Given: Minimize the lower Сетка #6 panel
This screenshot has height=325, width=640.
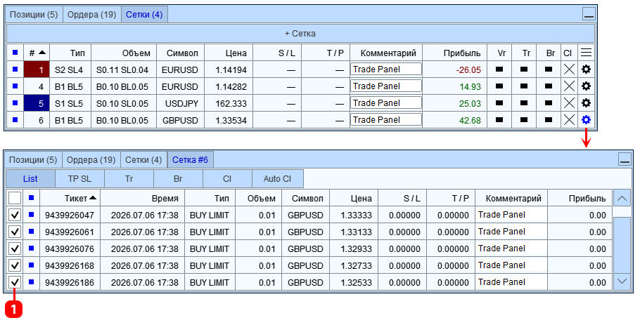Looking at the screenshot, I should [625, 159].
